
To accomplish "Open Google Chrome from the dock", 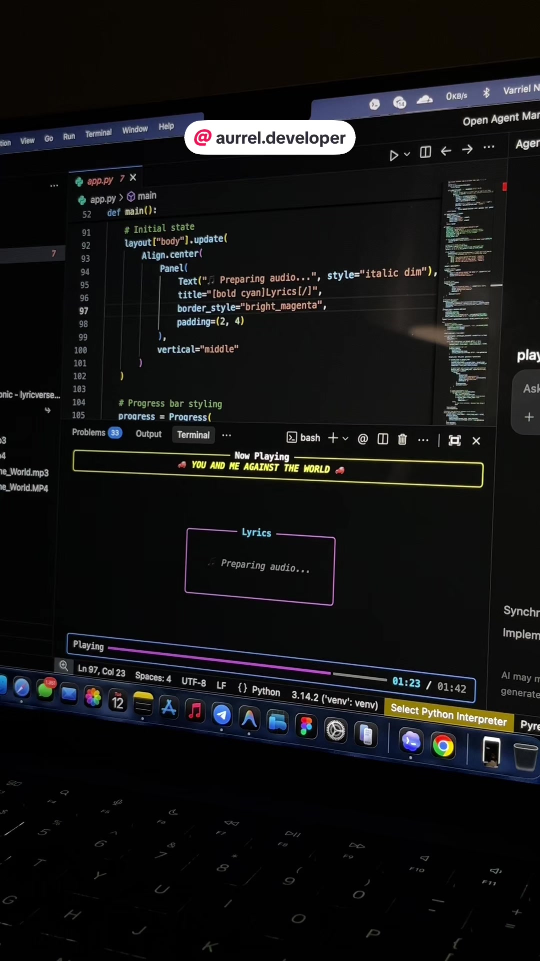I will pos(443,746).
